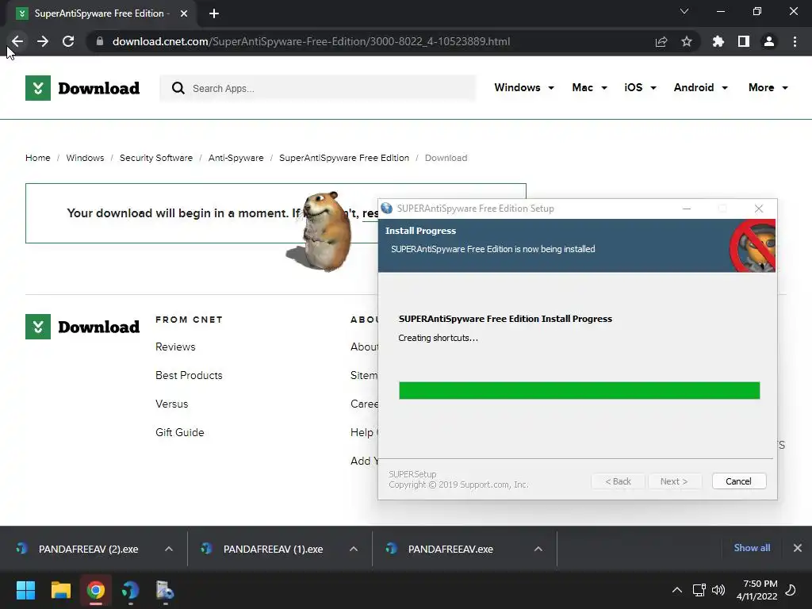The height and width of the screenshot is (609, 812).
Task: Go to Home breadcrumb
Action: pos(38,158)
